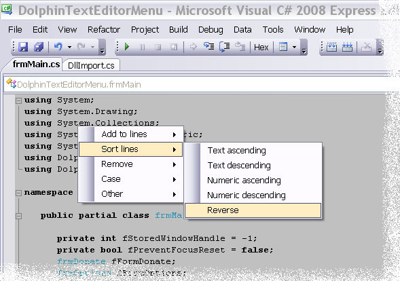Screen dimensions: 400x281
Task: Choose Numeric ascending sort
Action: click(x=253, y=181)
